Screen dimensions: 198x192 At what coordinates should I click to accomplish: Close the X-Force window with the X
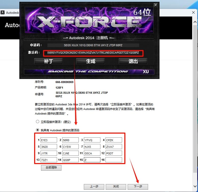coord(155,5)
